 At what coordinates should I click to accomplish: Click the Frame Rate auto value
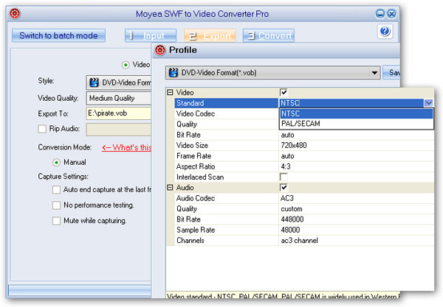click(287, 156)
